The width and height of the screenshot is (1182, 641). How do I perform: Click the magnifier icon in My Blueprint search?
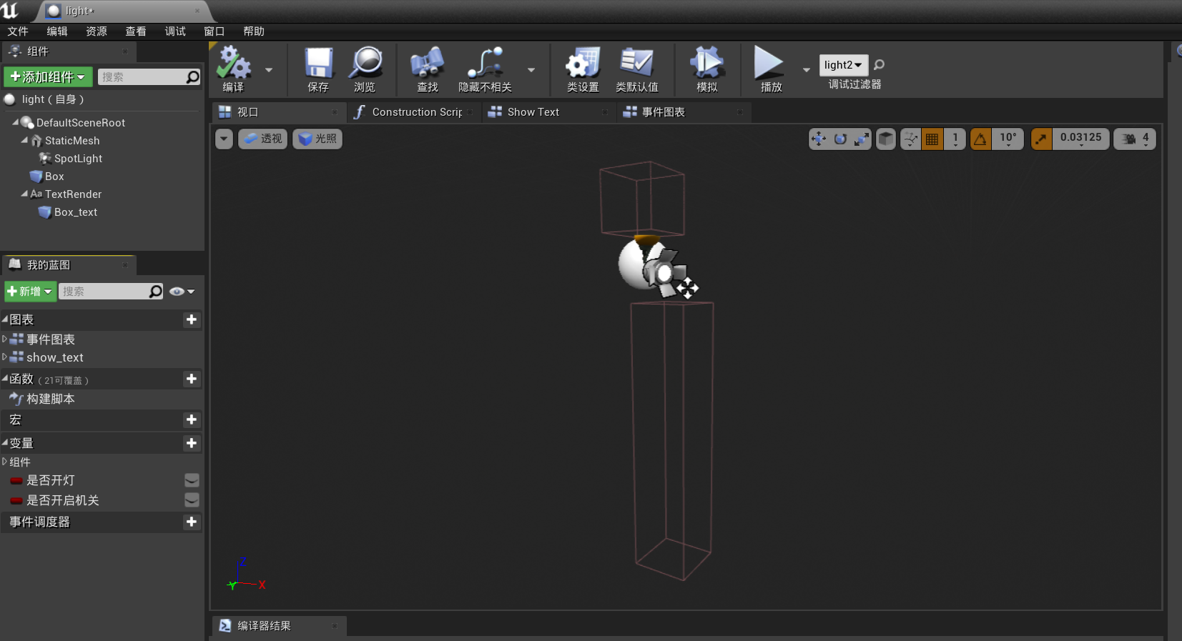[156, 291]
